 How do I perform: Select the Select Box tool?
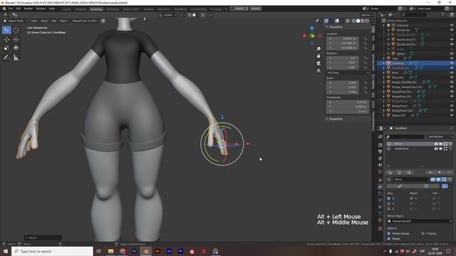click(x=6, y=30)
